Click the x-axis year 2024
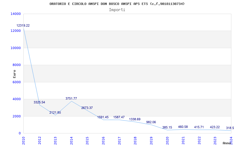This screenshot has height=146, width=234. pyautogui.click(x=231, y=141)
